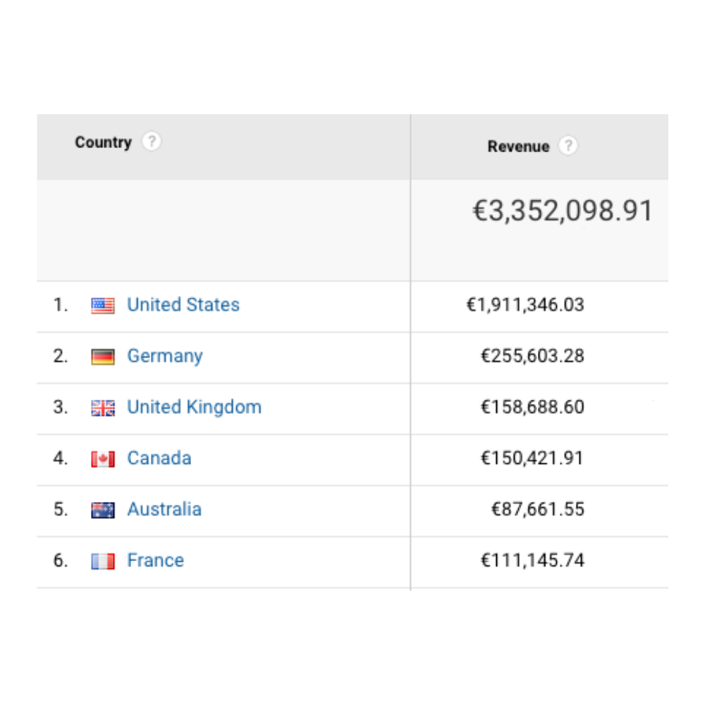Open the United Kingdom country link
This screenshot has width=705, height=705.
(x=195, y=407)
